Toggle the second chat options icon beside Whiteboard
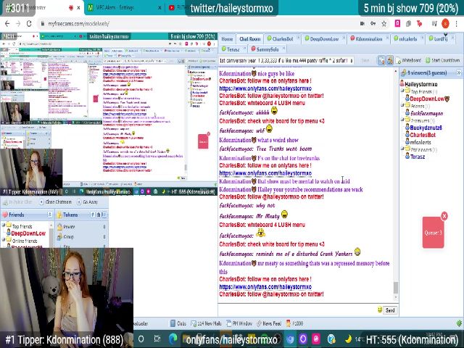 pos(390,60)
